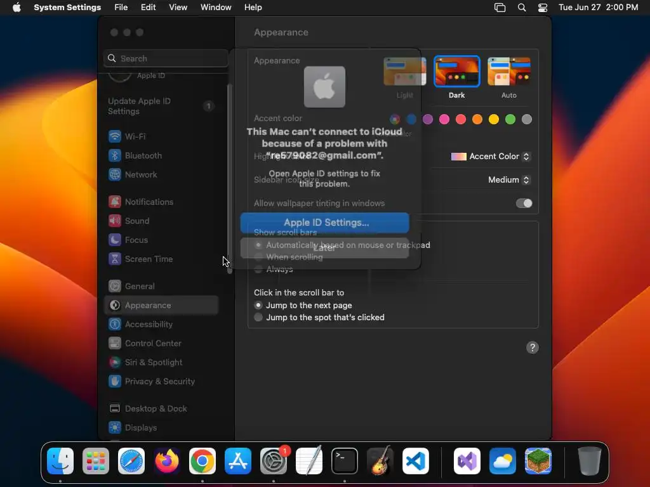Viewport: 650px width, 487px height.
Task: Pick the purple accent color
Action: tap(428, 119)
